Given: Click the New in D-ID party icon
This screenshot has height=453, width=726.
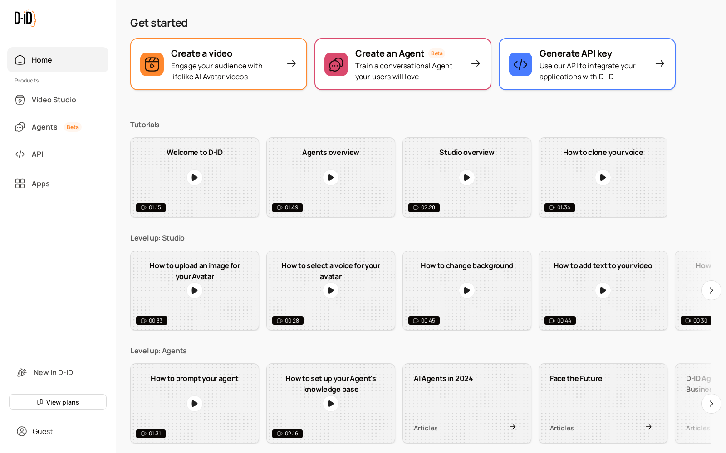Looking at the screenshot, I should pyautogui.click(x=22, y=372).
